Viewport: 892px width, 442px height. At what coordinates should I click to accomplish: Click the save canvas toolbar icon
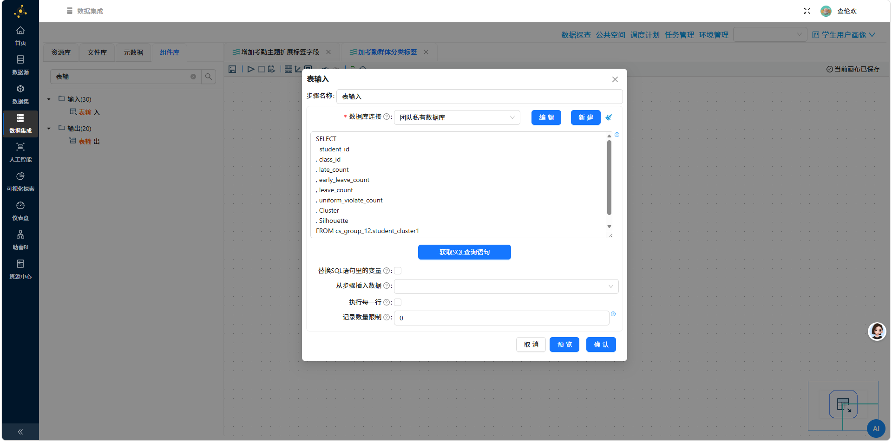tap(232, 69)
